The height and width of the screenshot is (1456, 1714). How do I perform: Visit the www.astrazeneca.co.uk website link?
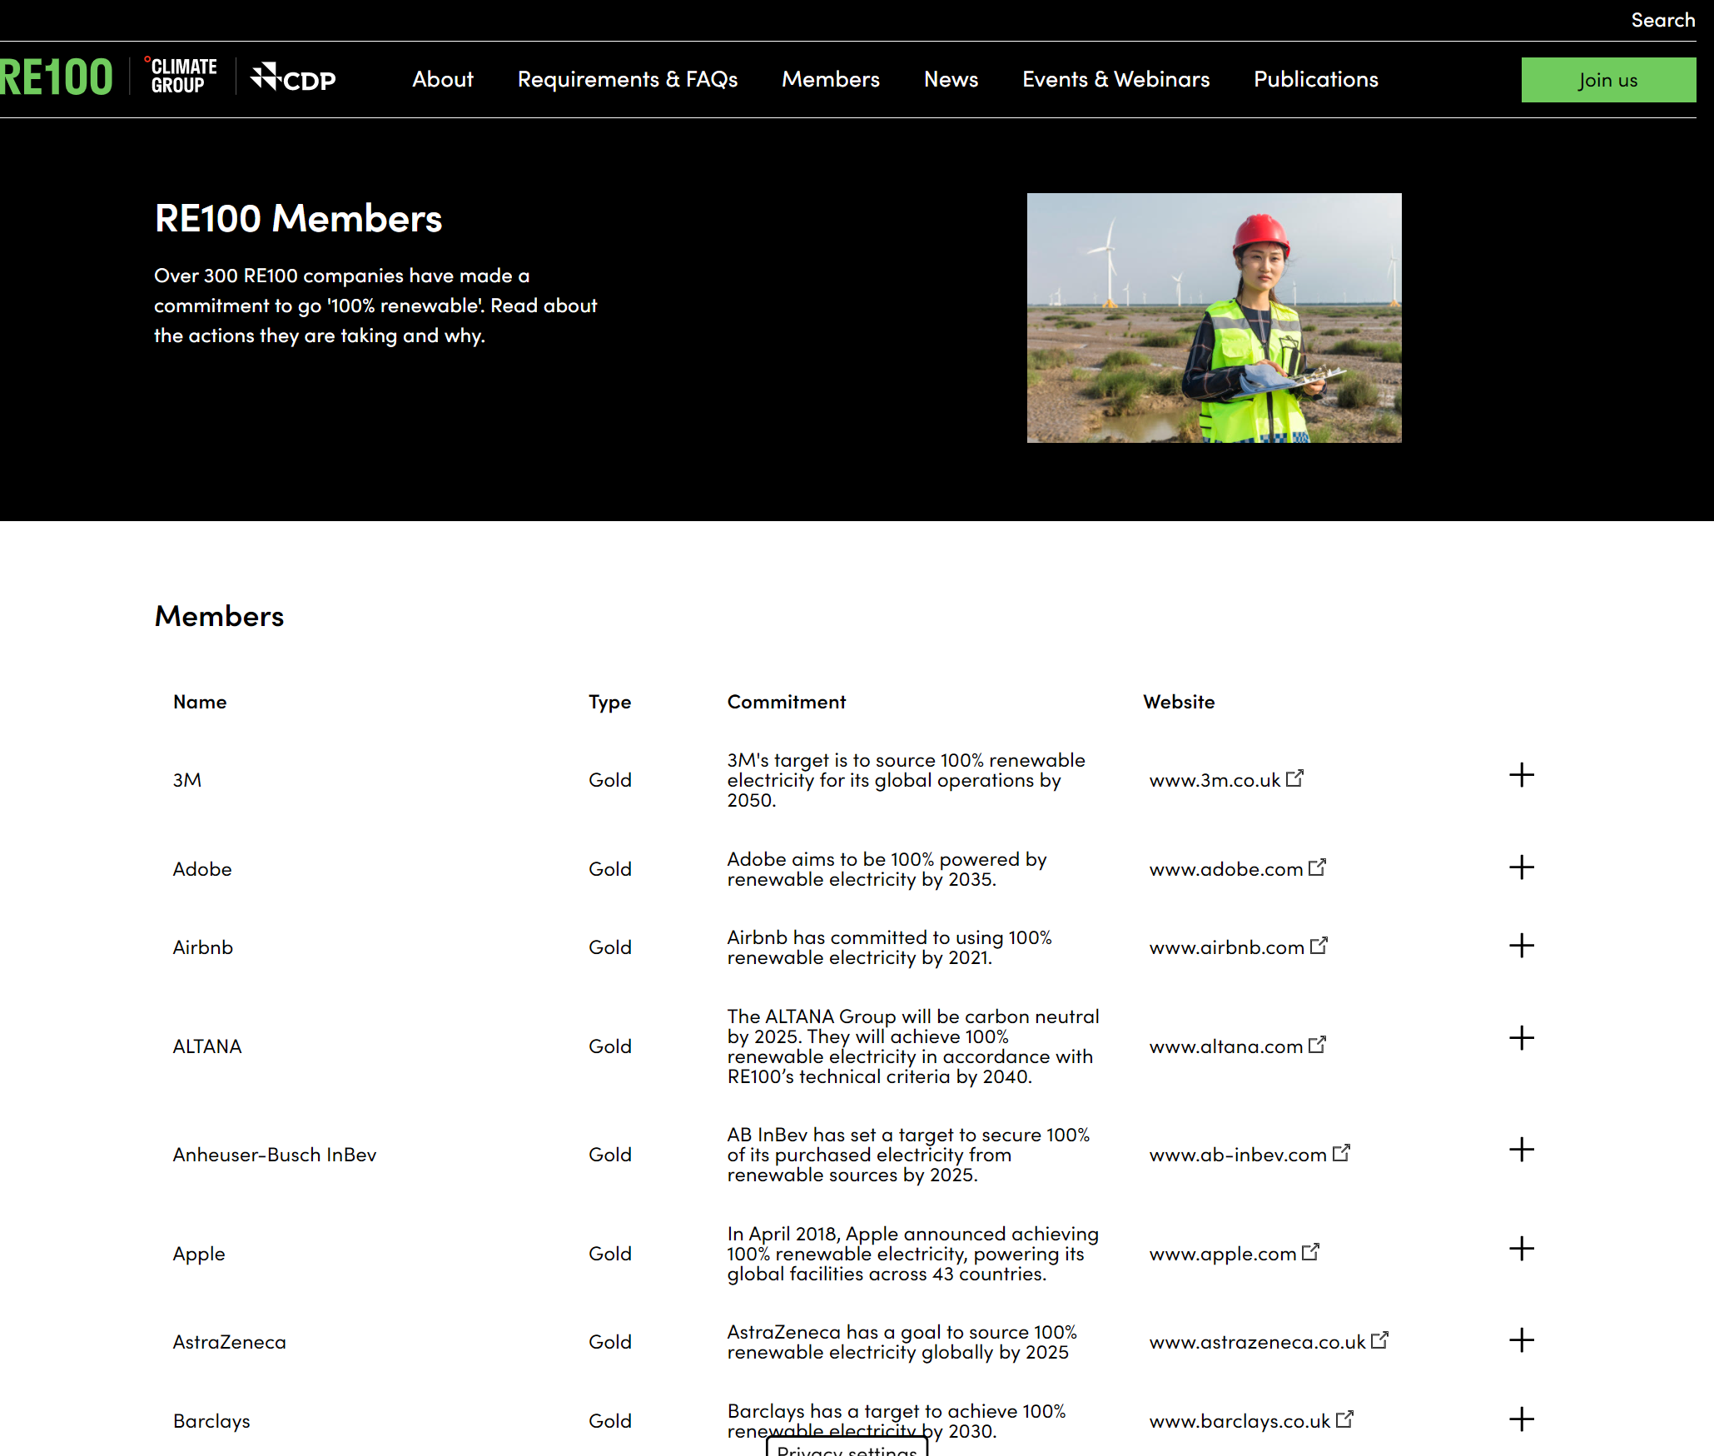pos(1256,1342)
